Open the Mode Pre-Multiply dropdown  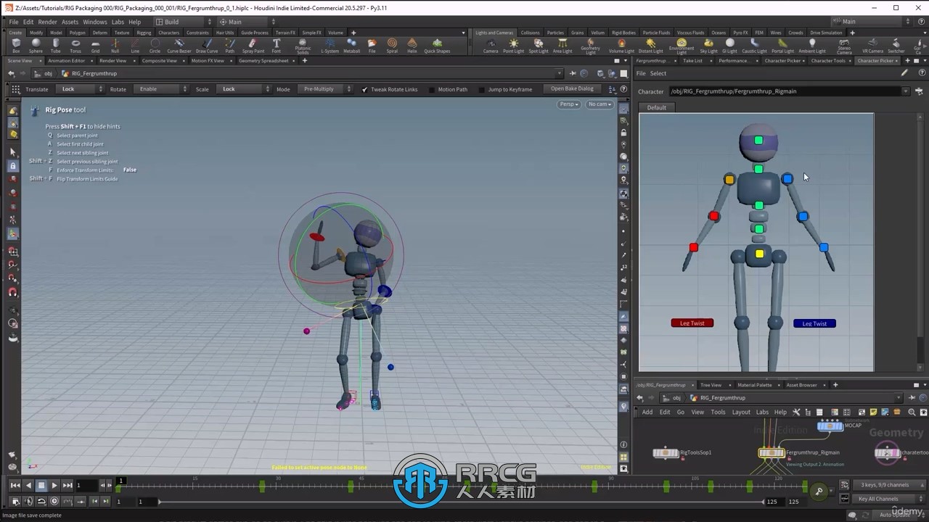(x=325, y=89)
